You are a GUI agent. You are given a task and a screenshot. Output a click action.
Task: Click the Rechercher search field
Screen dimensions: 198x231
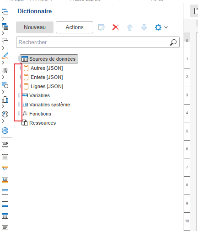point(98,42)
